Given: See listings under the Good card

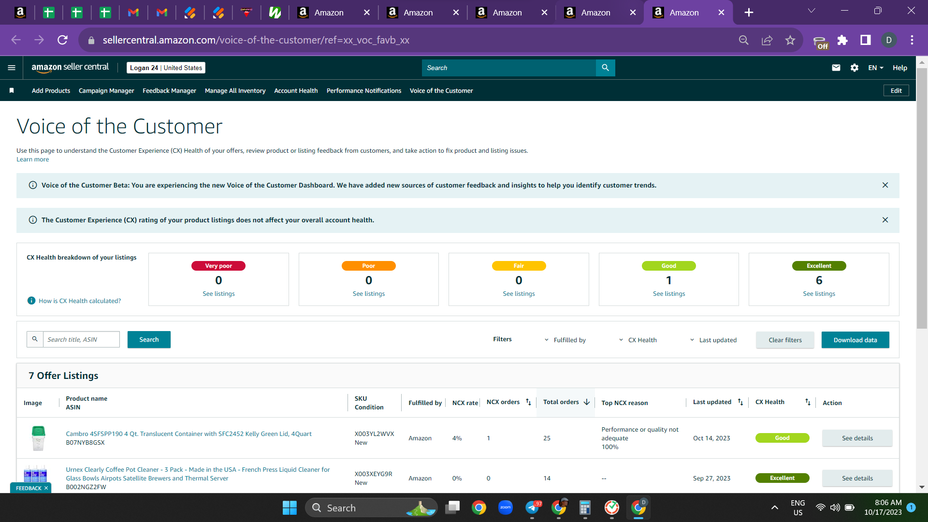Looking at the screenshot, I should (x=669, y=294).
